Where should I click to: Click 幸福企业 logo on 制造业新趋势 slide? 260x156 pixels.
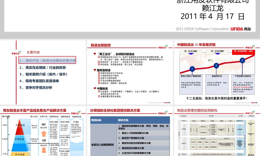pos(163,47)
